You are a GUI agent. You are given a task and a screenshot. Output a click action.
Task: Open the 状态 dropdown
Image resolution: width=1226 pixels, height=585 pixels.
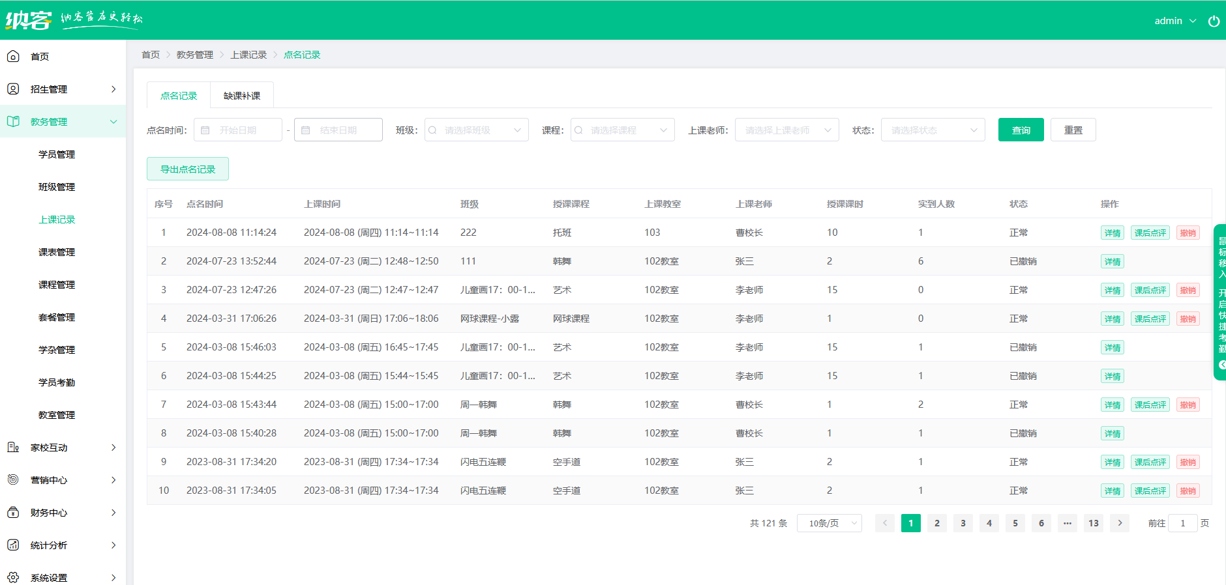click(x=933, y=130)
